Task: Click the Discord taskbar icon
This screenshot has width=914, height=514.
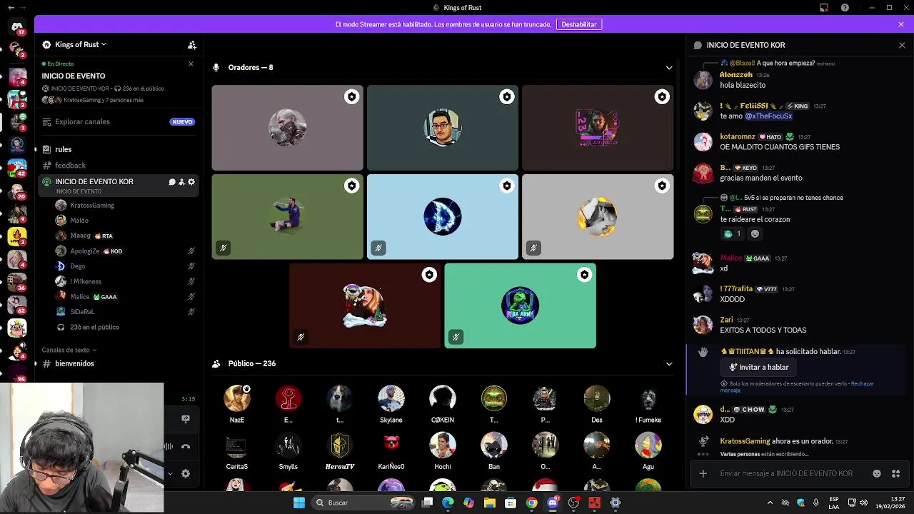Action: (x=553, y=503)
